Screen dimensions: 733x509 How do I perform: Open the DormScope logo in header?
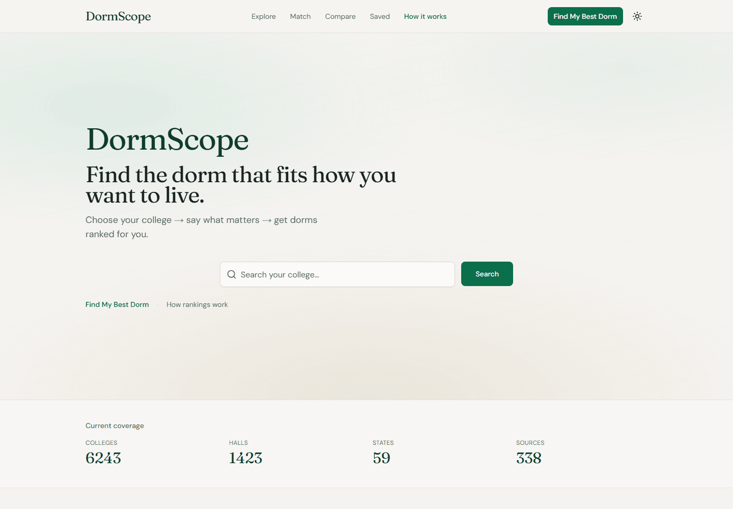point(118,16)
